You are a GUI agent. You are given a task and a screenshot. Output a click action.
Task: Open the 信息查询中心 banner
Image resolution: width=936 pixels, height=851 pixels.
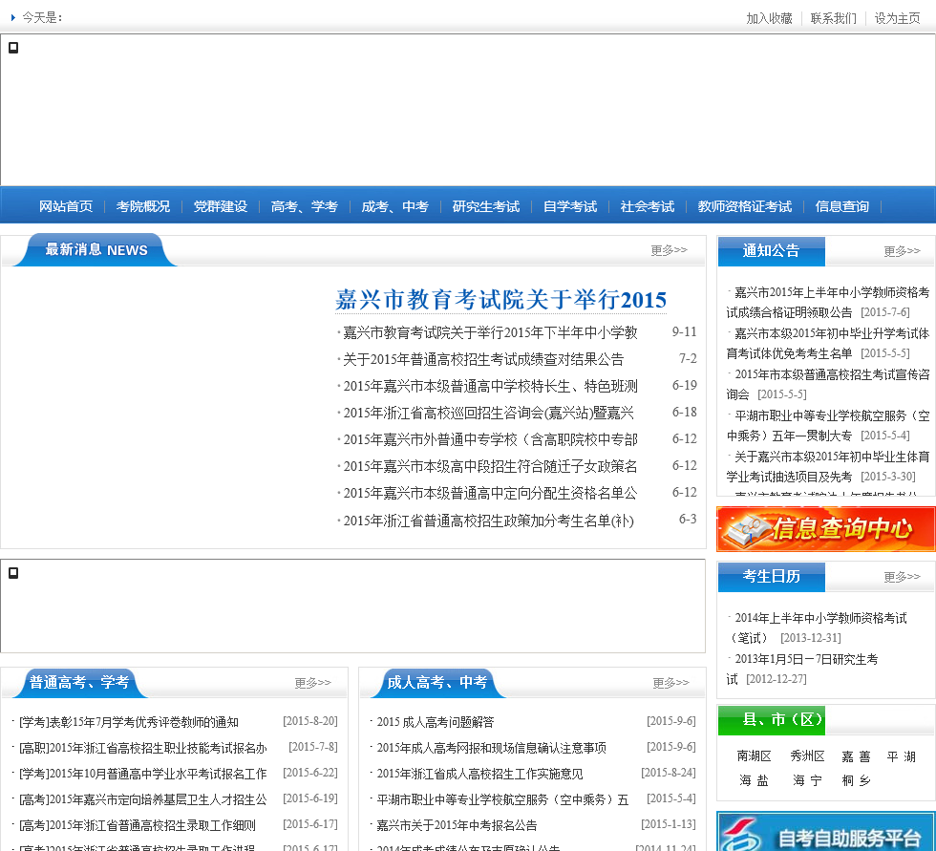point(825,529)
